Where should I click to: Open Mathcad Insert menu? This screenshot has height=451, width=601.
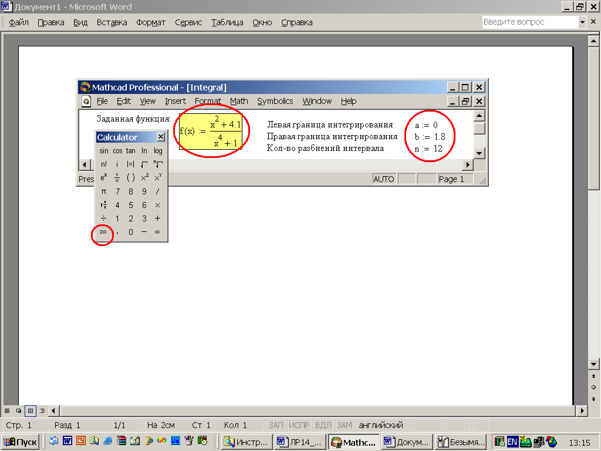(175, 101)
